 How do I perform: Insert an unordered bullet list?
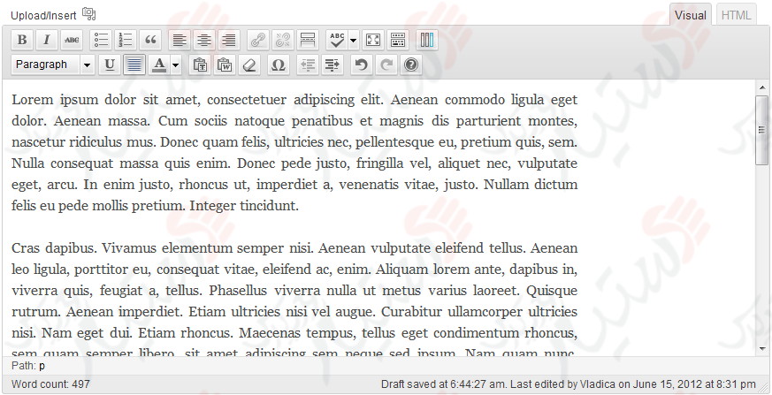(101, 40)
